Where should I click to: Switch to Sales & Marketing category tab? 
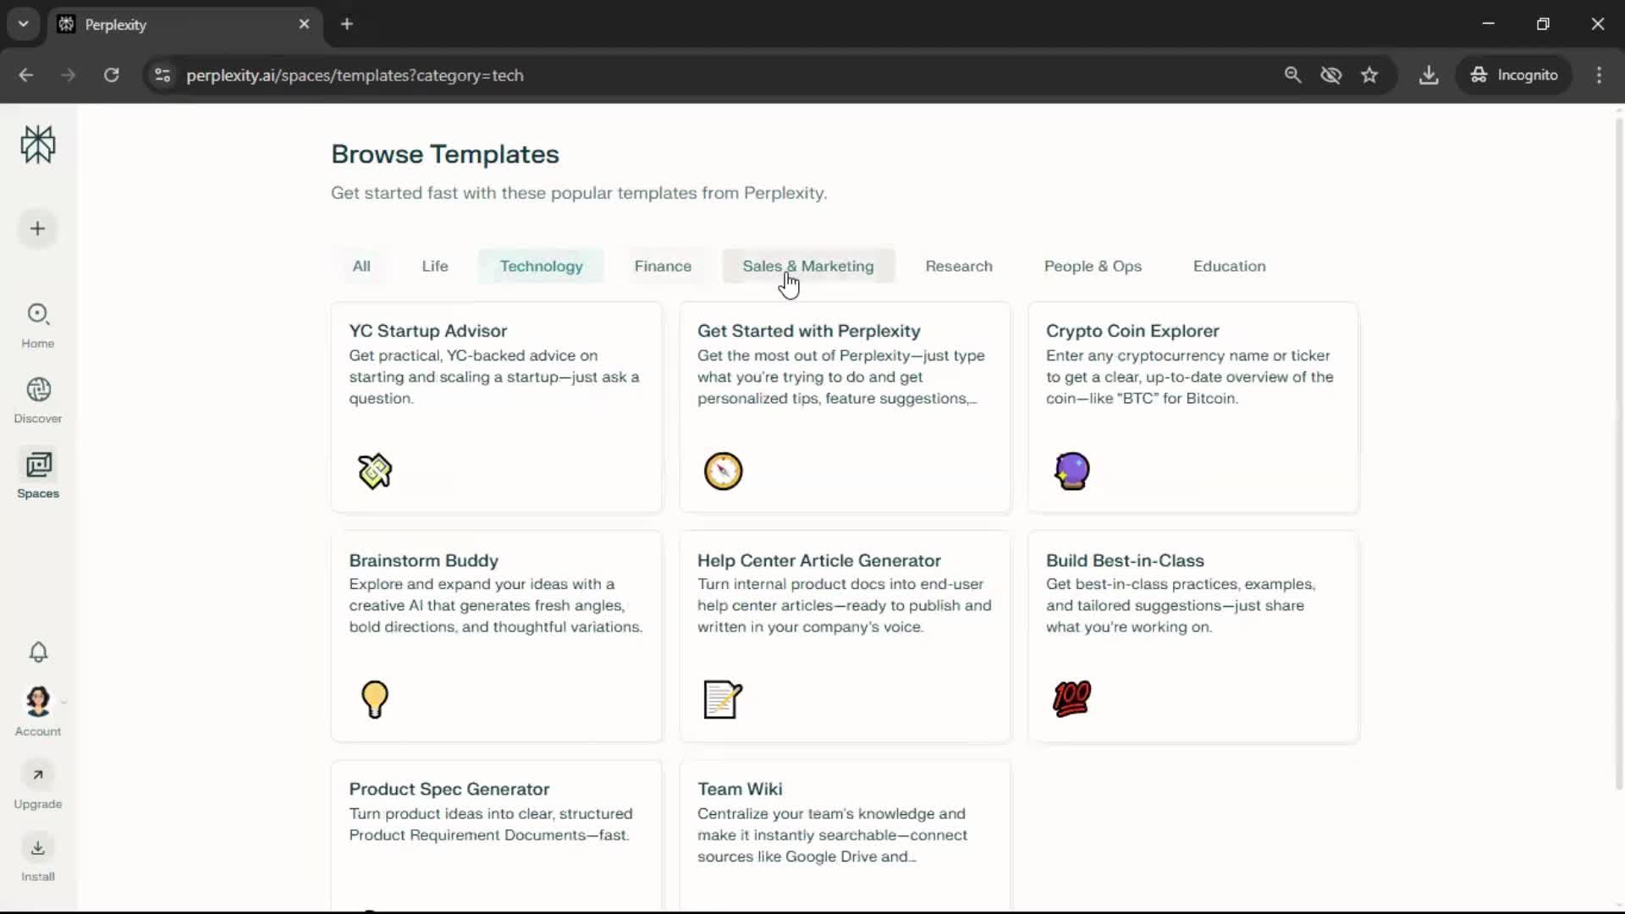coord(807,266)
